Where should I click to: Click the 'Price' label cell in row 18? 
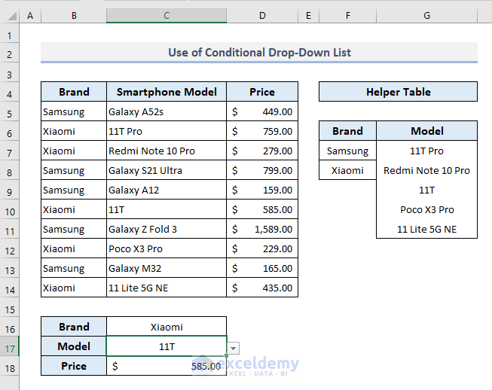(74, 366)
